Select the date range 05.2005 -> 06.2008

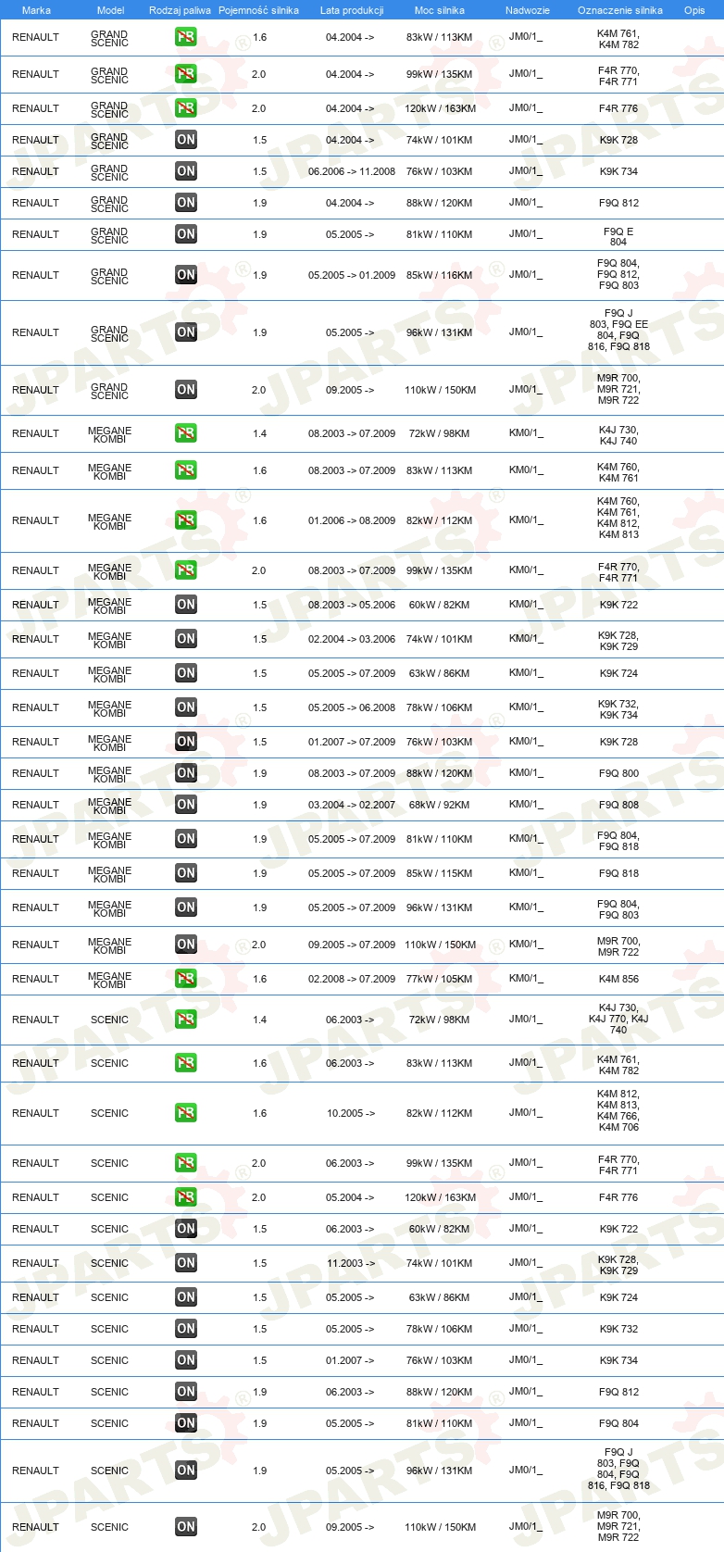tap(352, 707)
